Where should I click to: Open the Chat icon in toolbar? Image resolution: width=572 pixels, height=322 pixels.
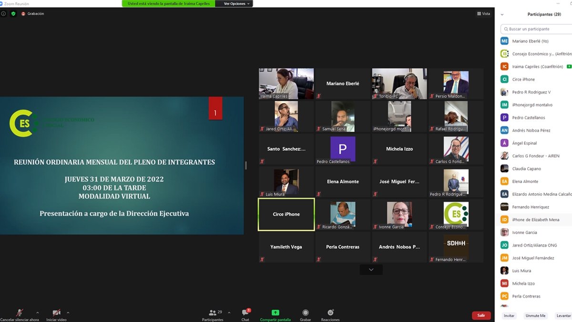coord(245,312)
